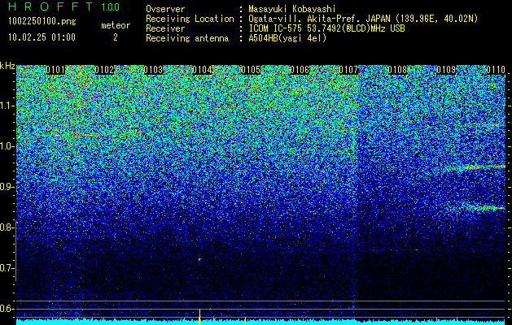Click the kHz axis unit label
Viewport: 512px width, 325px height.
point(7,66)
